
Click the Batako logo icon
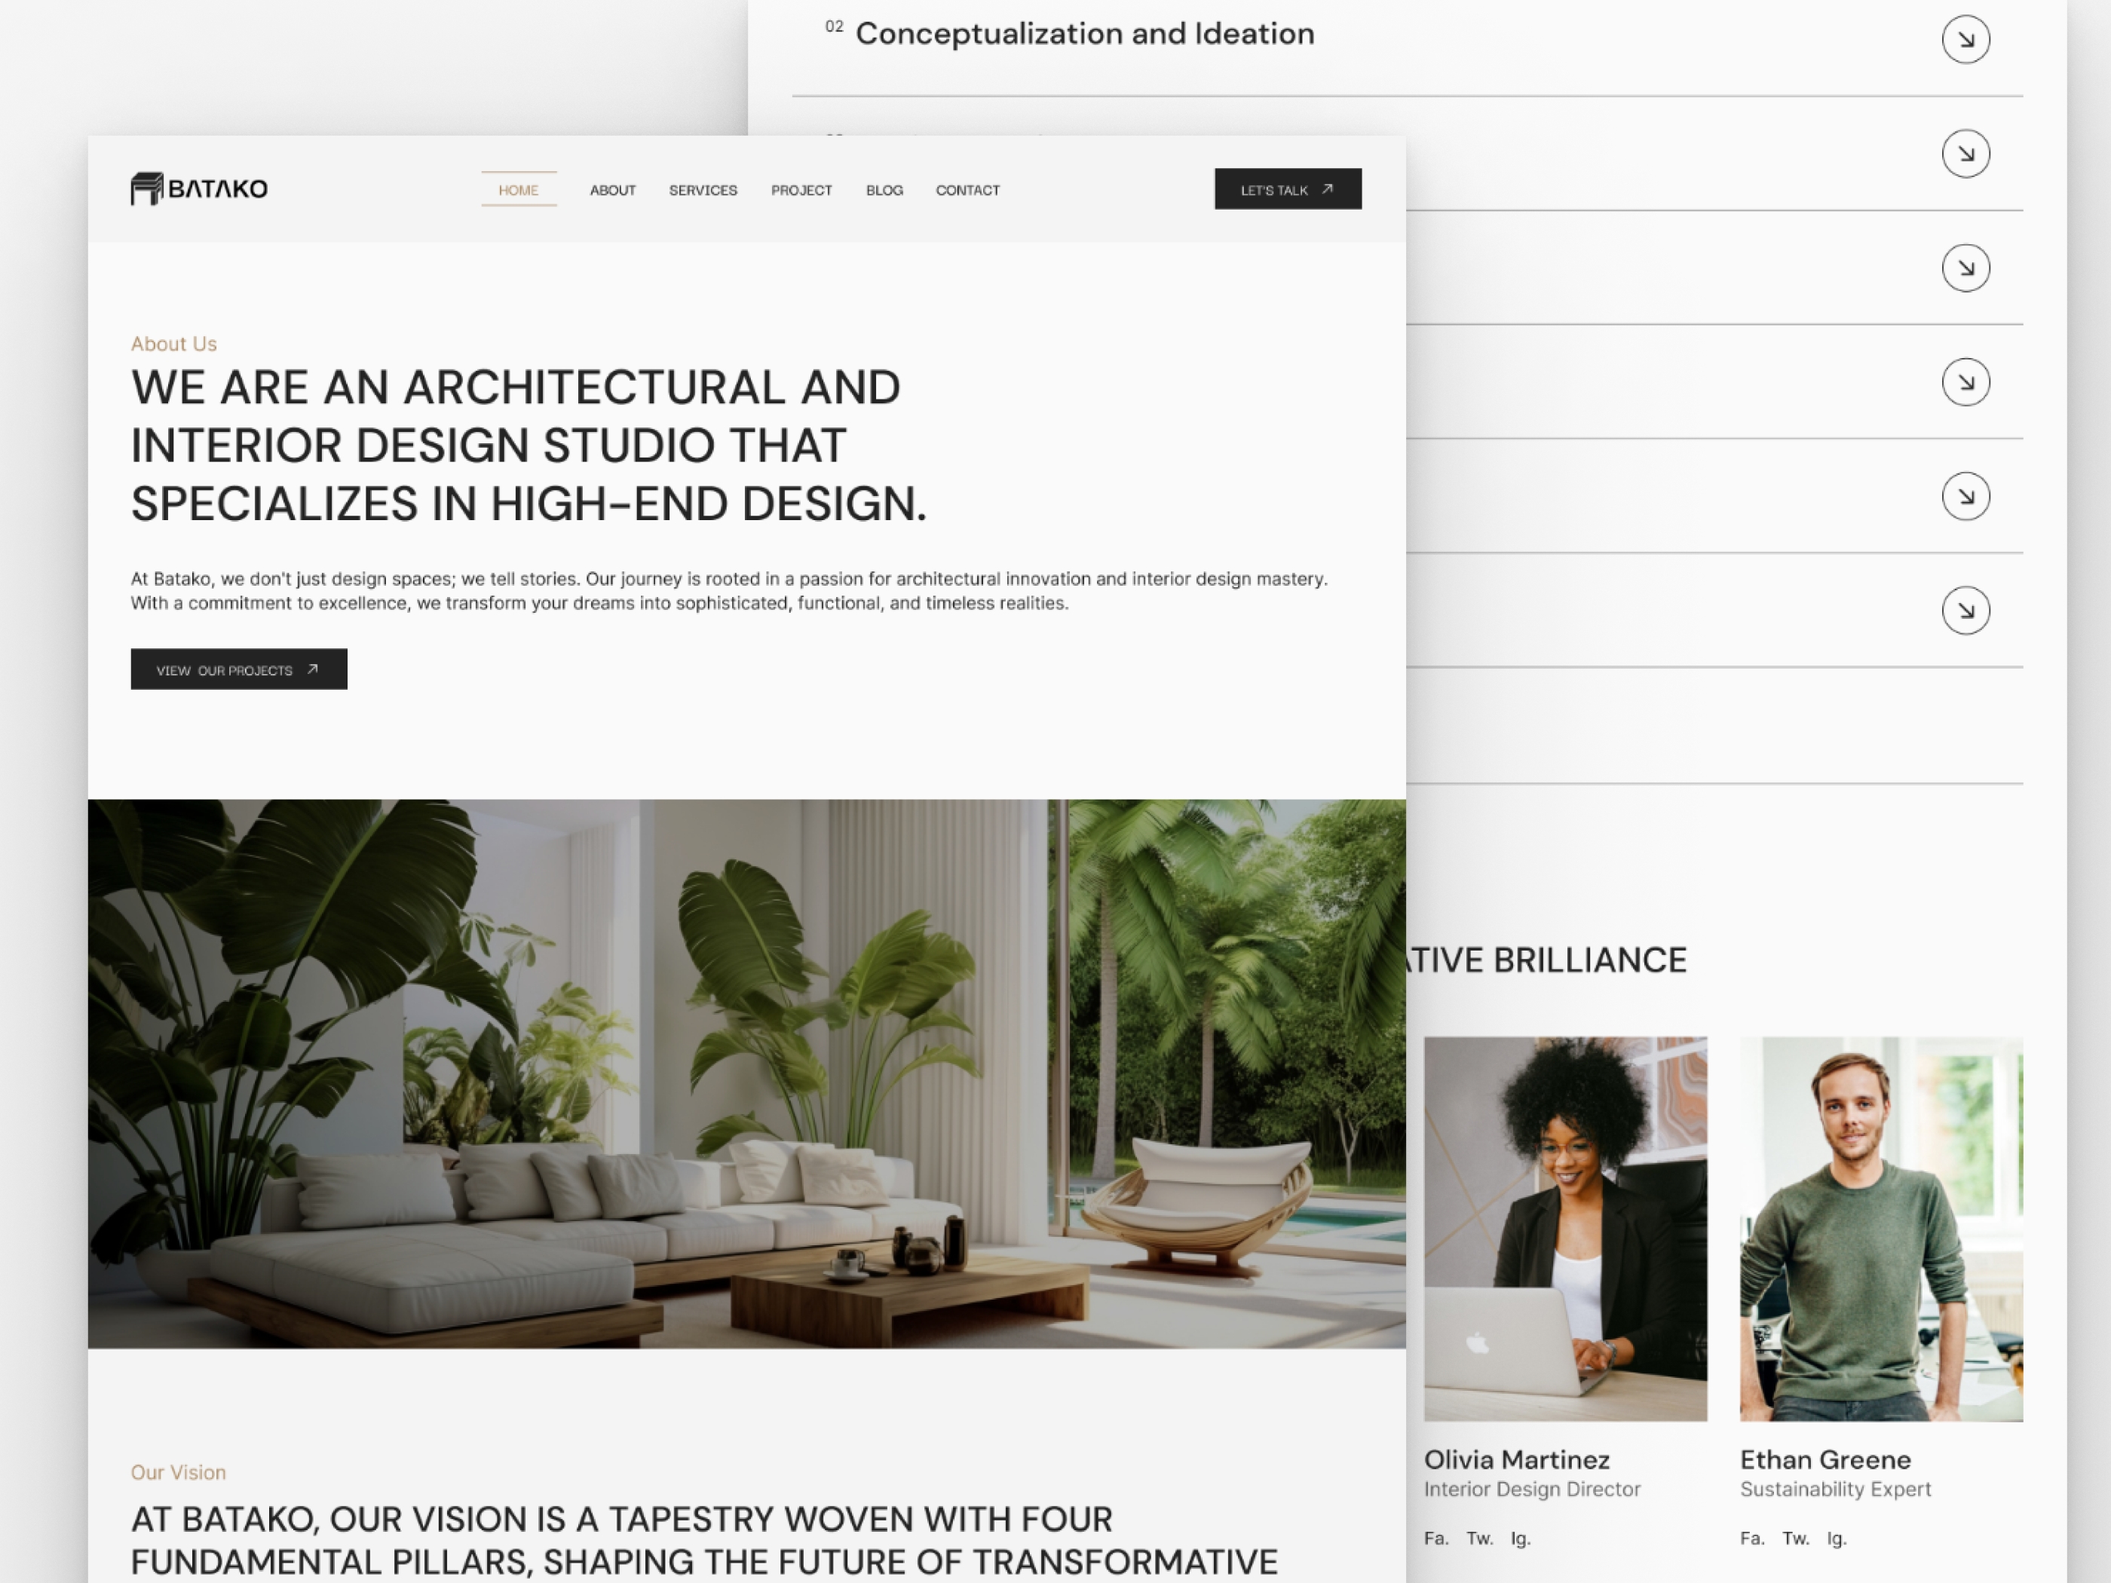point(145,188)
